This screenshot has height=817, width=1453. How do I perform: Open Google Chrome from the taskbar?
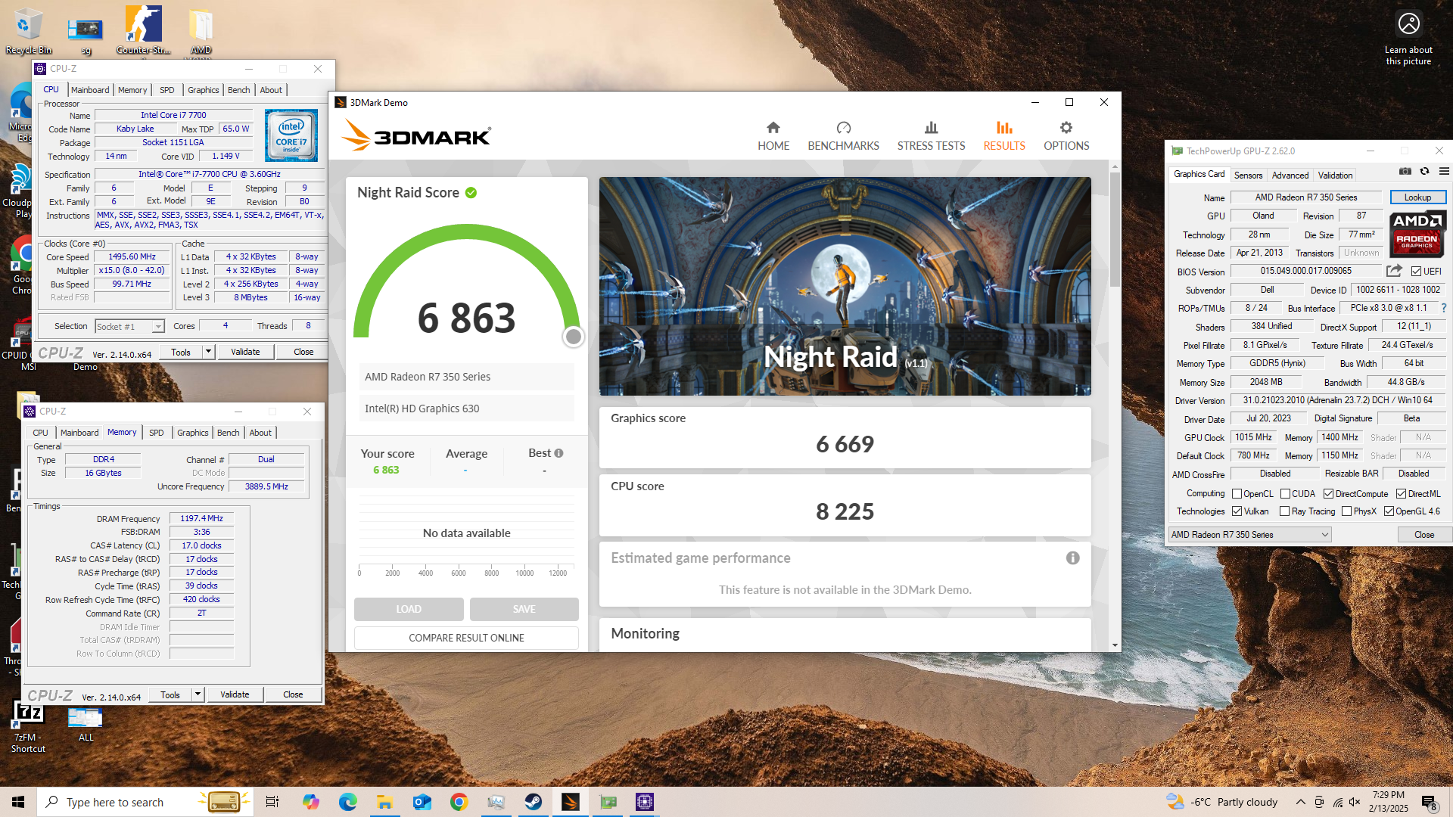point(459,802)
